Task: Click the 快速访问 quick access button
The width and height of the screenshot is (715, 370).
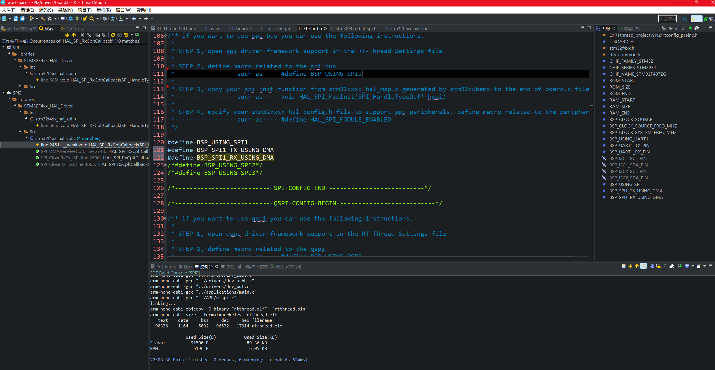Action: tap(667, 19)
